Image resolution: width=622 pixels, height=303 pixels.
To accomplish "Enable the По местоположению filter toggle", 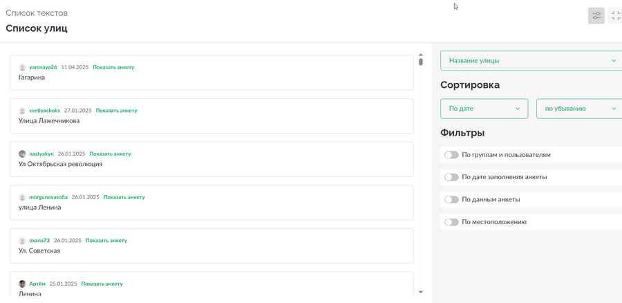I will (x=451, y=222).
